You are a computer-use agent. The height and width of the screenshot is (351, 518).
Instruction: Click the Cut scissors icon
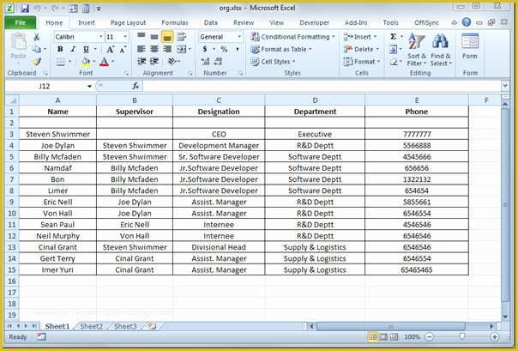(x=37, y=37)
